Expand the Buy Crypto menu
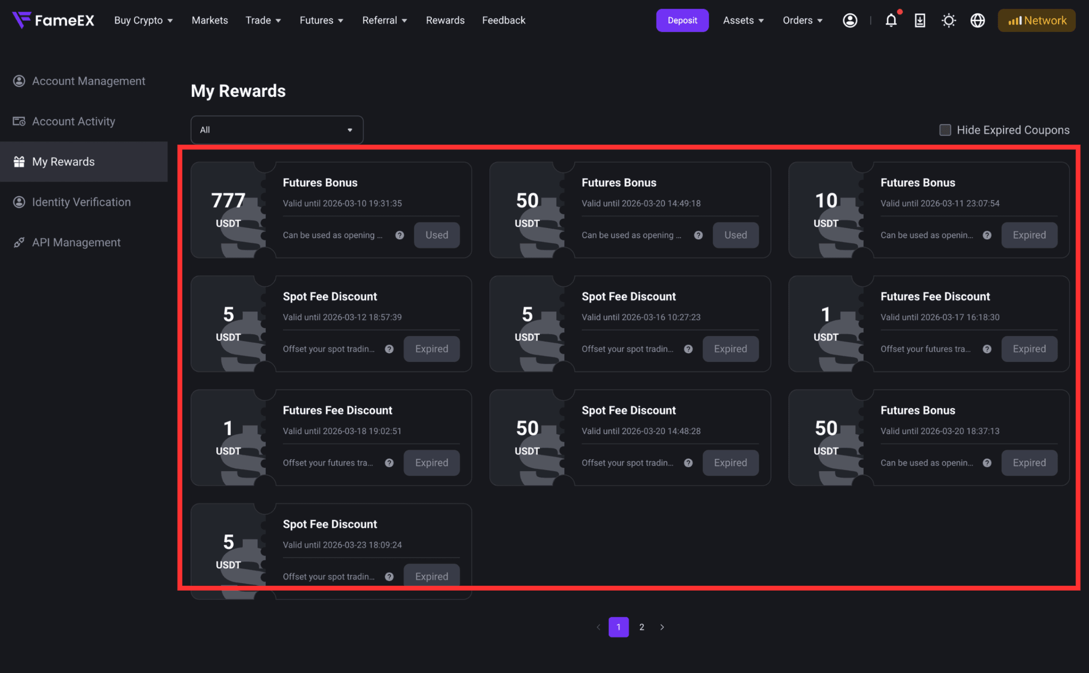This screenshot has height=673, width=1089. tap(144, 20)
